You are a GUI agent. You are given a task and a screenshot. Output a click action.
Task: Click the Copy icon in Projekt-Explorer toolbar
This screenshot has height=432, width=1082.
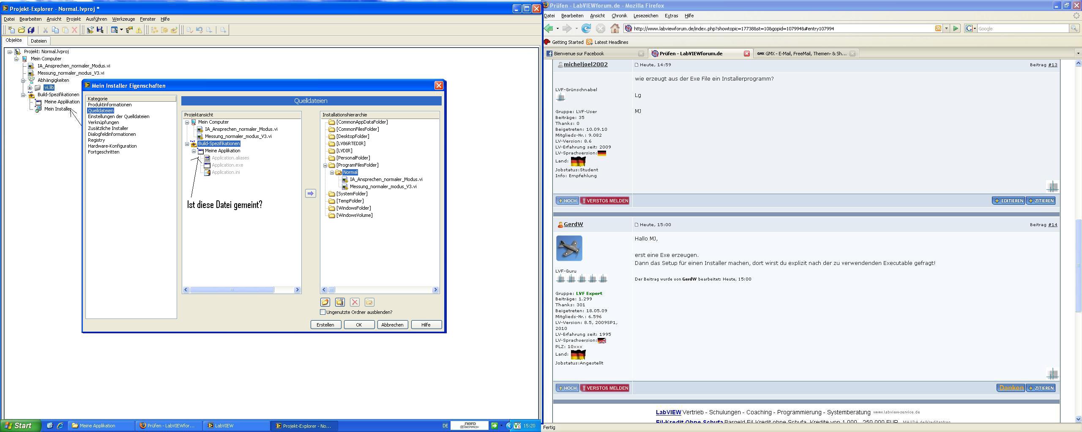[55, 30]
